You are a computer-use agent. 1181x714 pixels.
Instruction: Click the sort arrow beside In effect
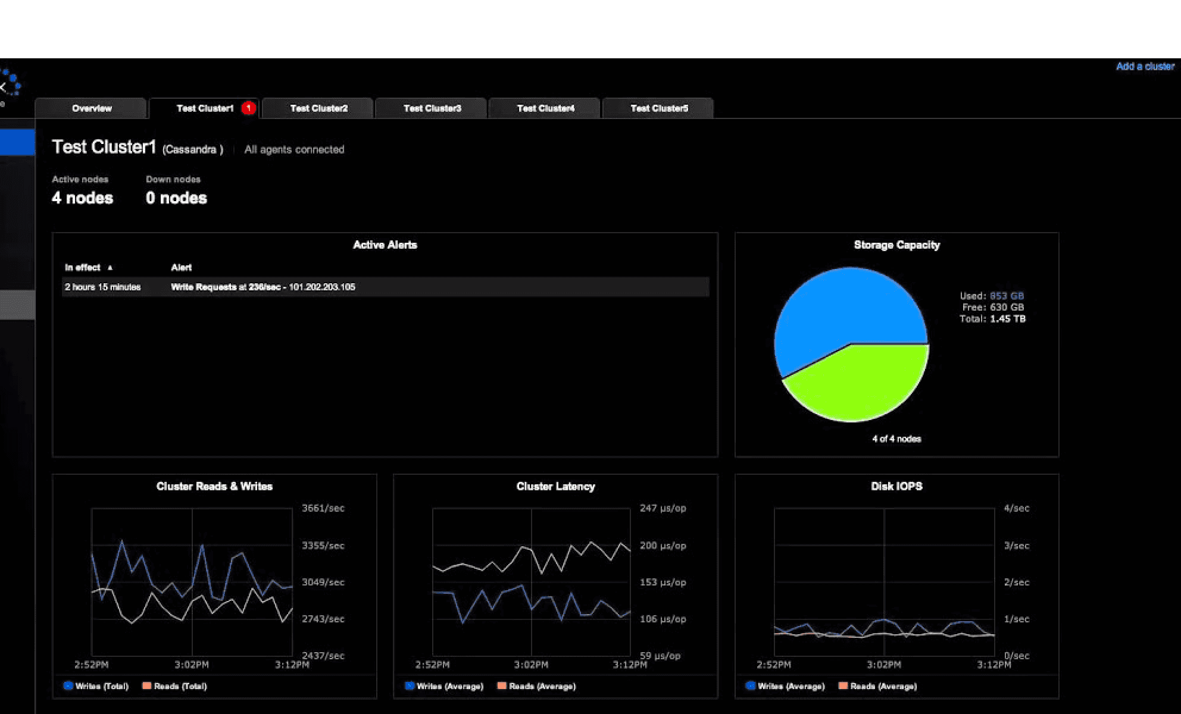pyautogui.click(x=110, y=268)
